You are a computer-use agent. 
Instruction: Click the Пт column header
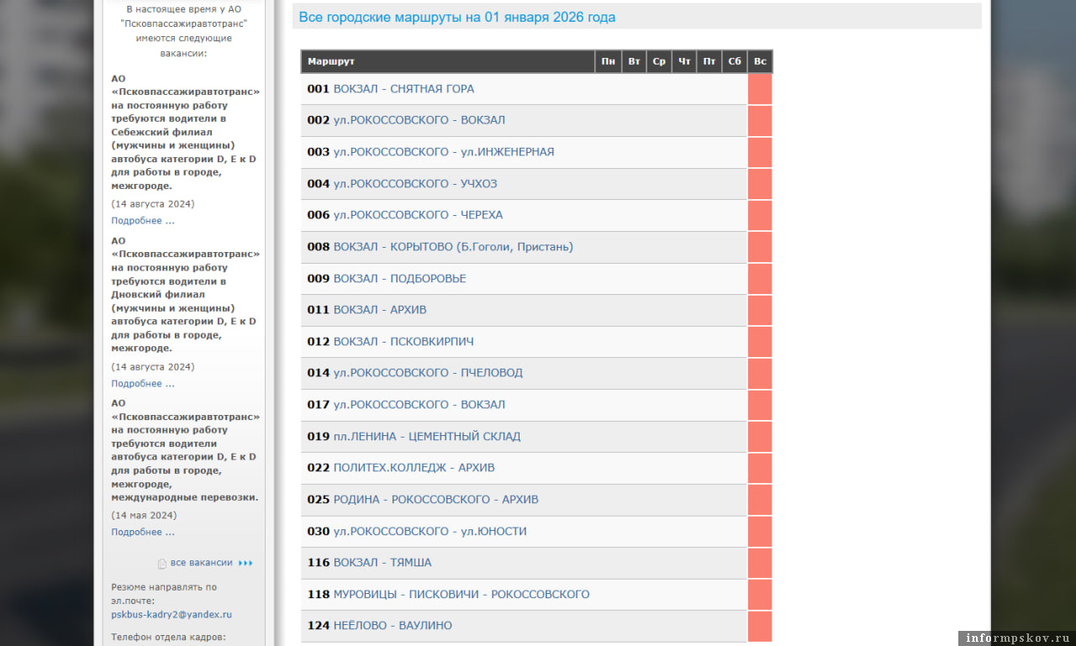(709, 61)
